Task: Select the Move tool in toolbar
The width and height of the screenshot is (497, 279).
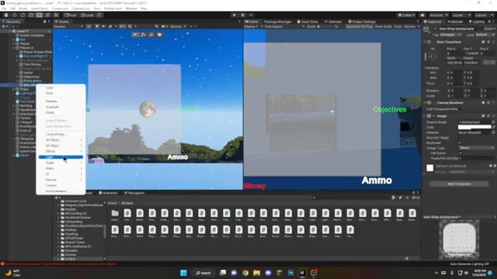Action: 14,15
